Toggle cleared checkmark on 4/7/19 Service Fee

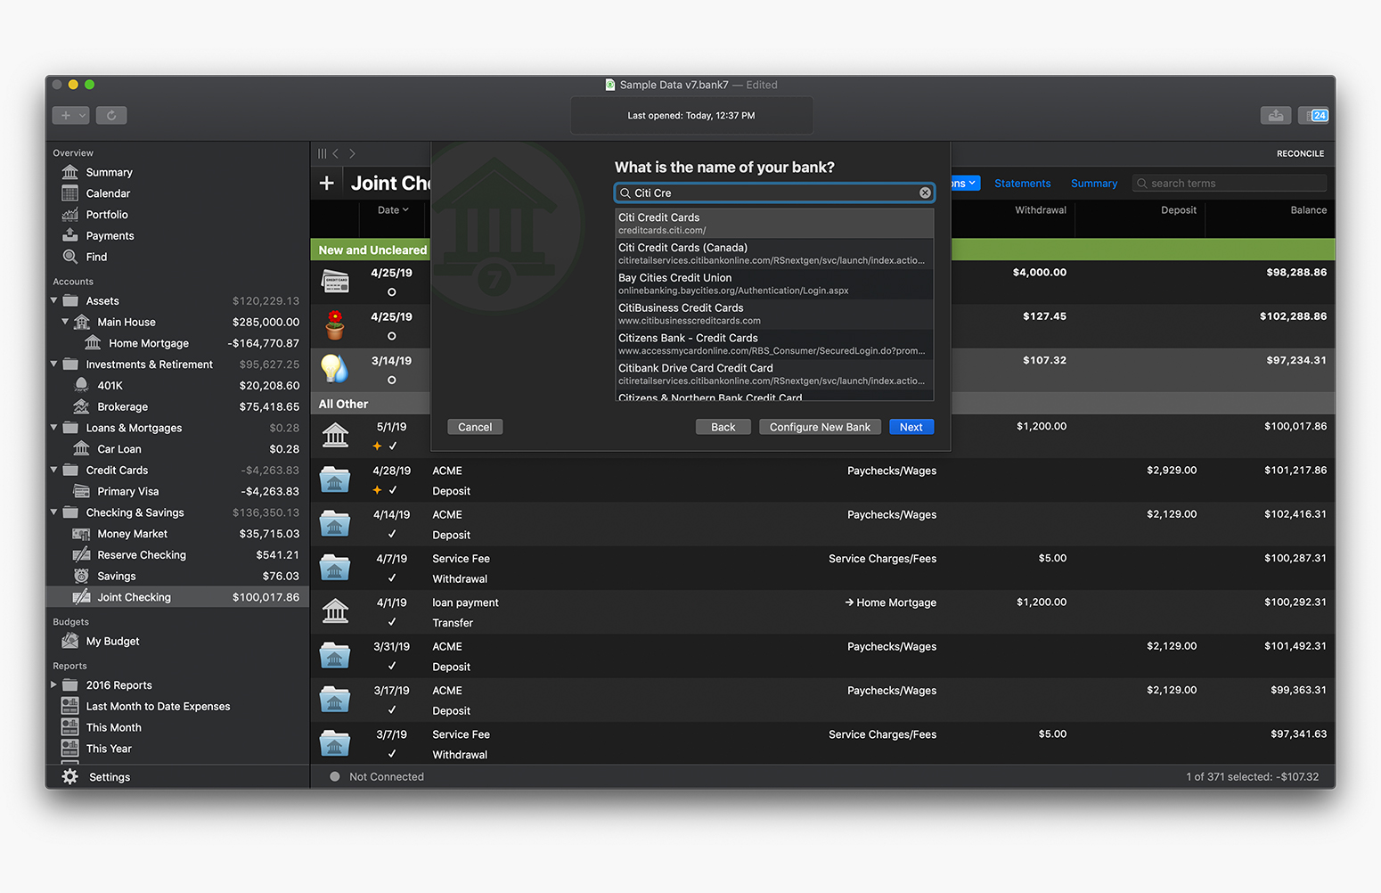coord(392,578)
